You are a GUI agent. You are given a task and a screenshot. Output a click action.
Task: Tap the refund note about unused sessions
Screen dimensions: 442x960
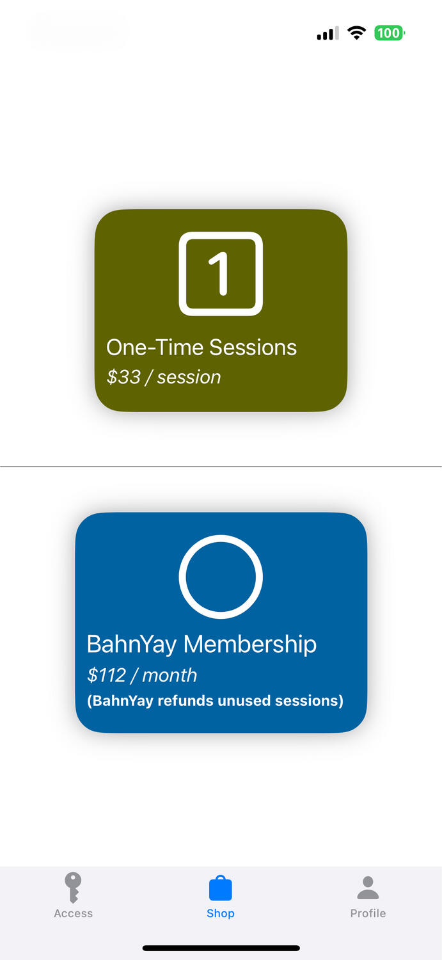coord(215,701)
